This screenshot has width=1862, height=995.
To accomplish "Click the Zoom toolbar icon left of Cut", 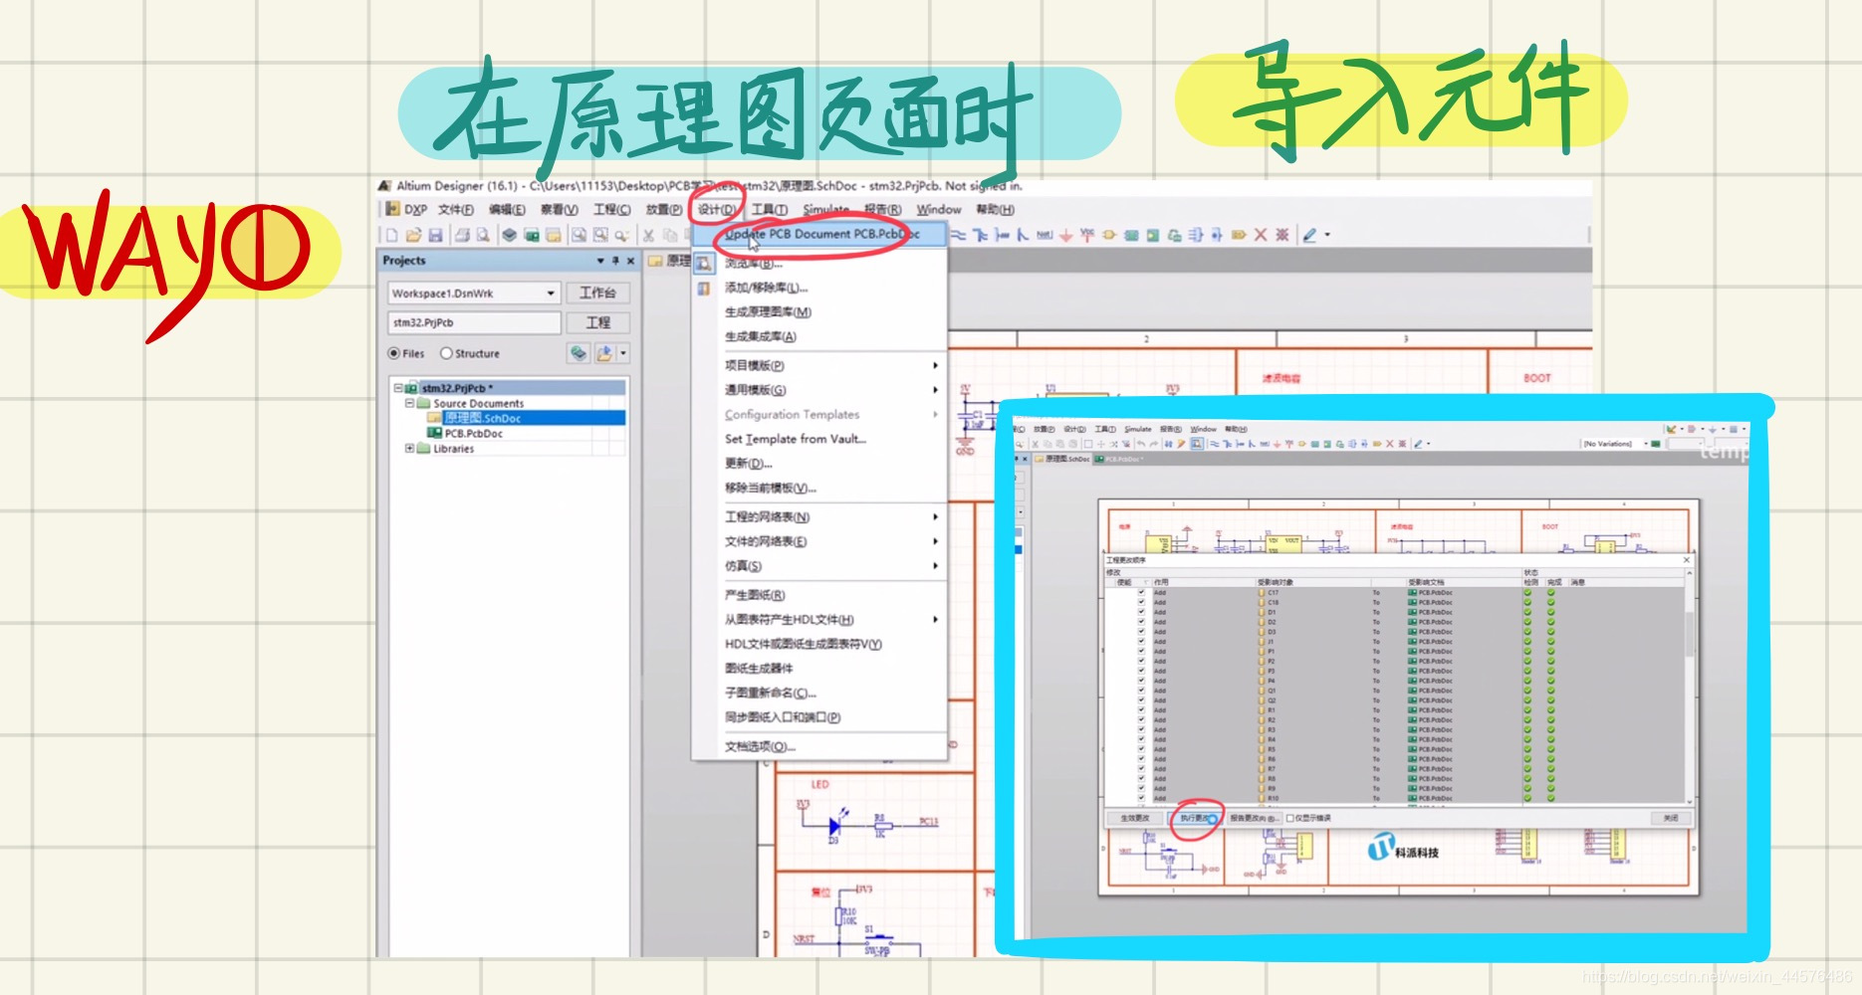I will coord(621,235).
